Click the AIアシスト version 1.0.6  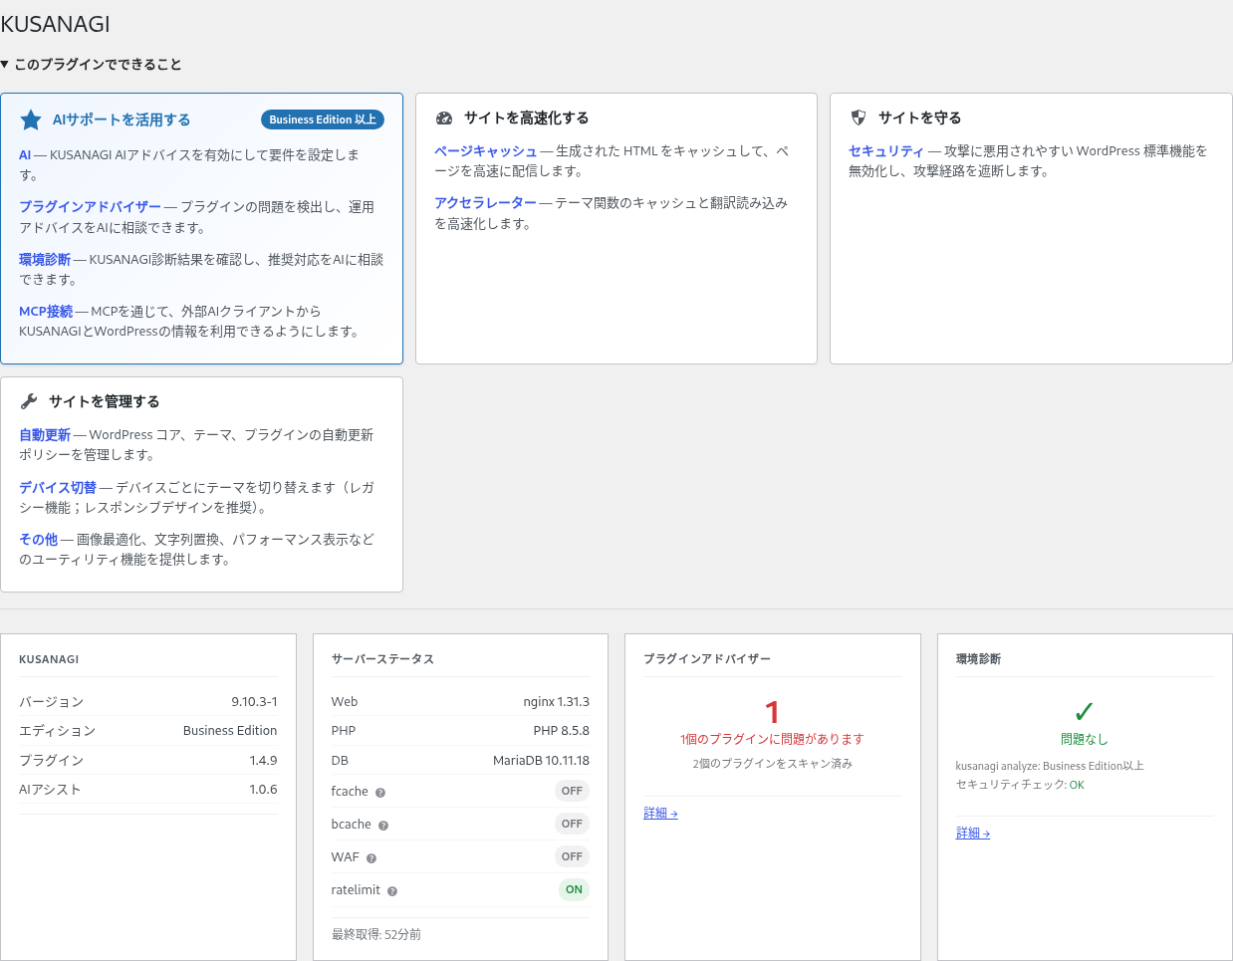coord(263,789)
